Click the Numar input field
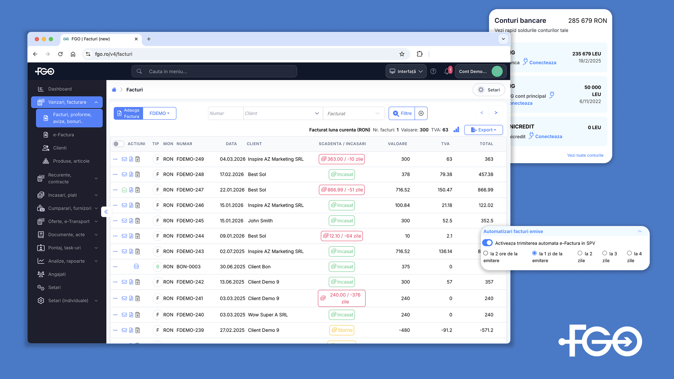 coord(226,113)
